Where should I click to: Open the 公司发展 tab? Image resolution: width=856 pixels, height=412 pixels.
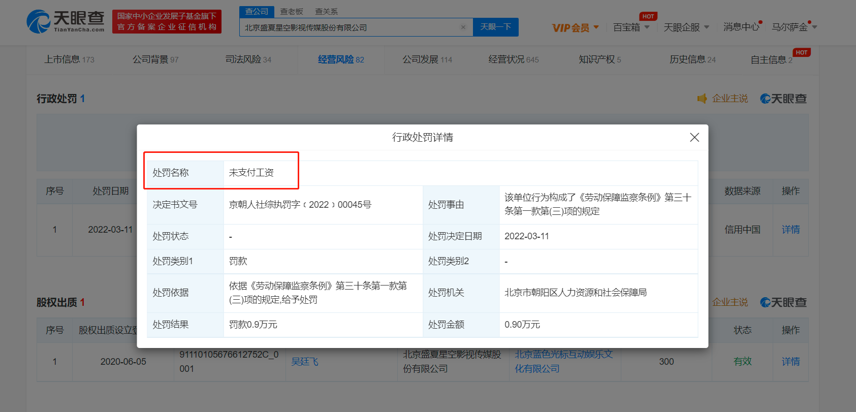(427, 59)
